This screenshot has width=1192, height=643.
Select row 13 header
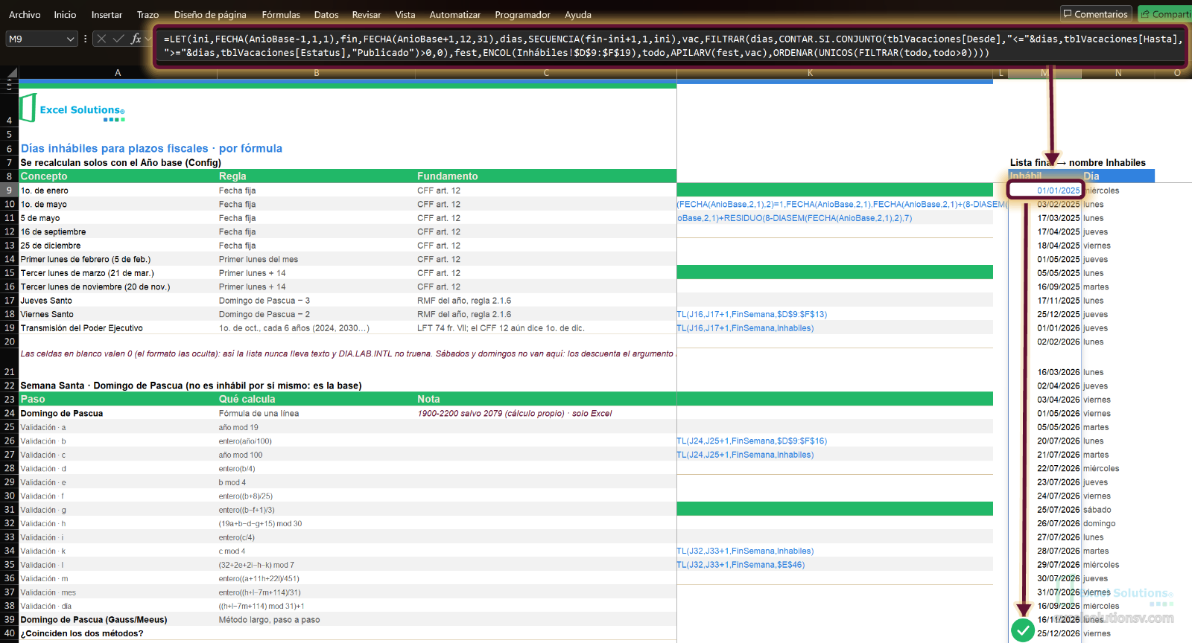tap(9, 246)
